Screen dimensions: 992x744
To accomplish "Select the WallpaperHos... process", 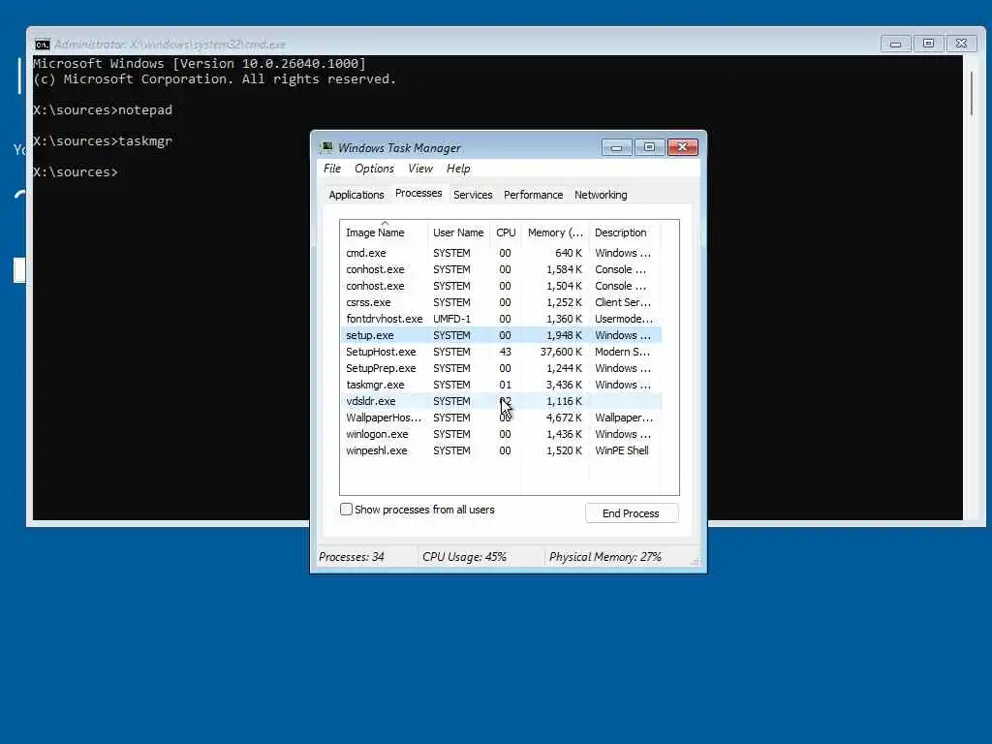I will coord(501,418).
